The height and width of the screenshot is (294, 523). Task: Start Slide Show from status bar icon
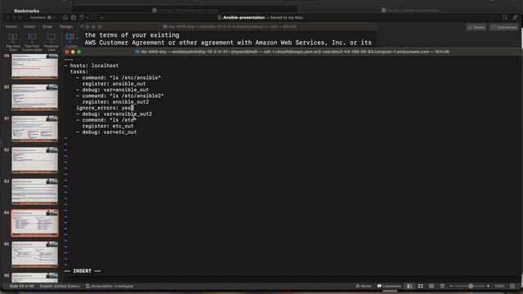click(x=442, y=286)
